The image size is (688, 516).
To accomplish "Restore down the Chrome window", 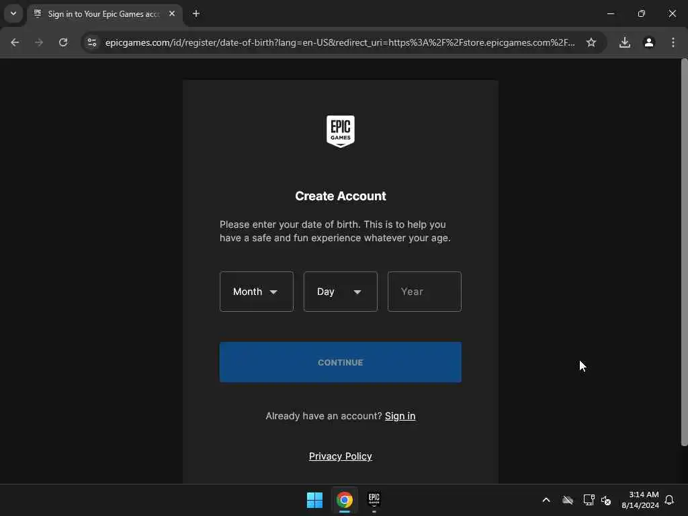I will [x=642, y=13].
